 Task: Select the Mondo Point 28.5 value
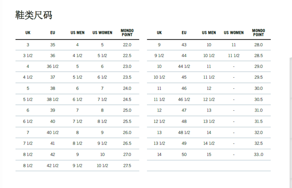pyautogui.click(x=258, y=56)
